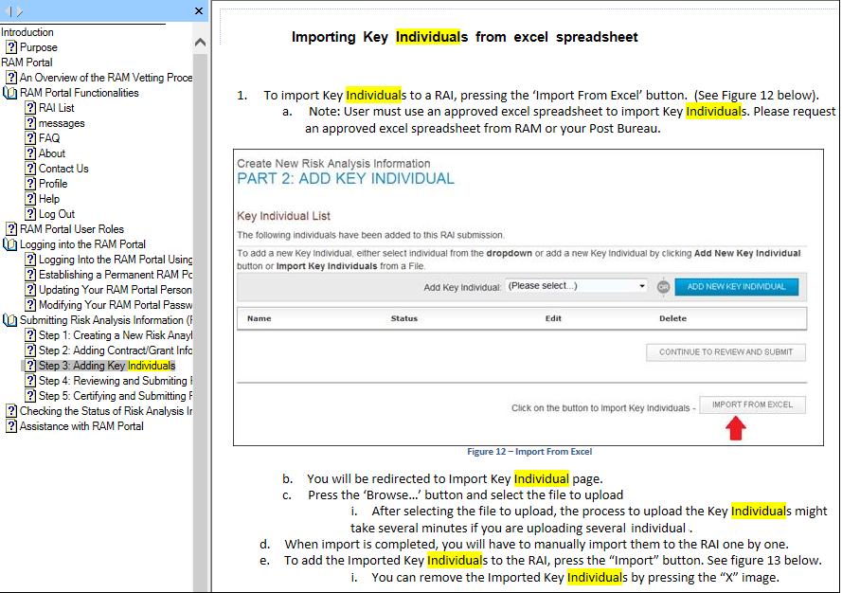This screenshot has height=593, width=842.
Task: Click the help icon beside Profile
Action: tap(30, 183)
